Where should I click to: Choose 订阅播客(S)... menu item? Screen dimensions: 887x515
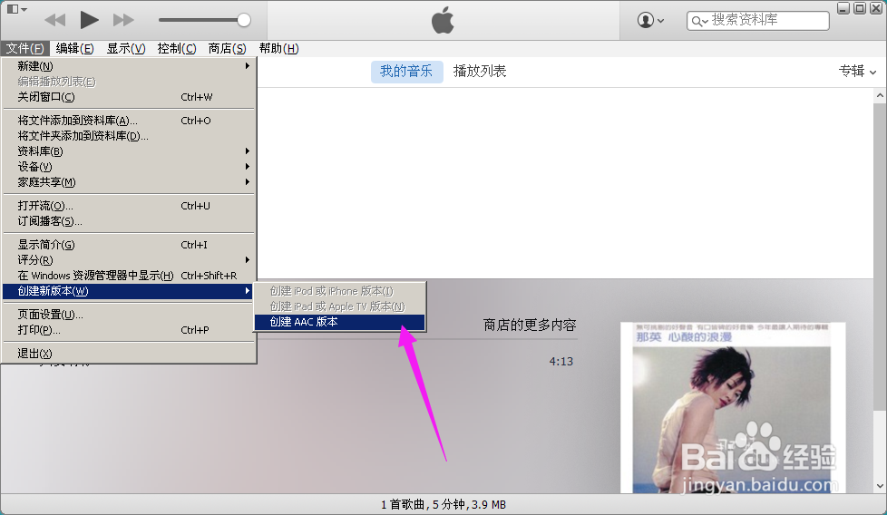[129, 221]
